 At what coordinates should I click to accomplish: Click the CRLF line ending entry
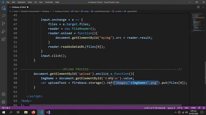[186, 108]
